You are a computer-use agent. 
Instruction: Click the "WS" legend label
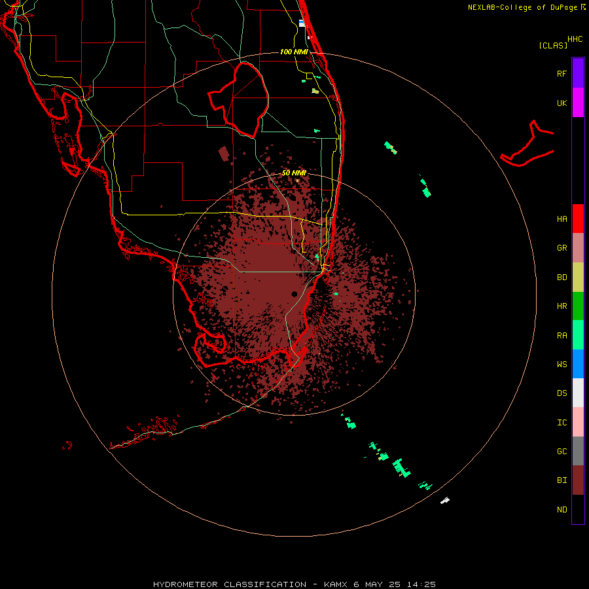click(x=562, y=365)
